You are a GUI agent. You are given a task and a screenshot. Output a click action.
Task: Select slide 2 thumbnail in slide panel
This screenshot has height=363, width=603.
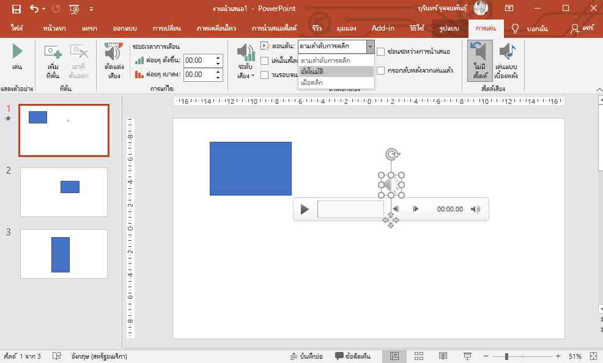(x=64, y=192)
